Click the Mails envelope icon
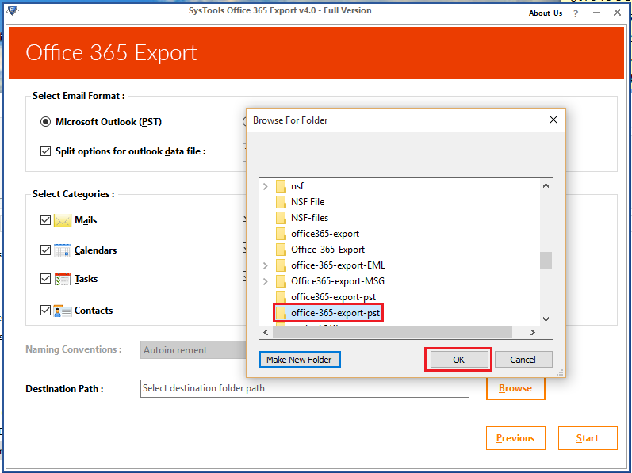632x473 pixels. (x=63, y=220)
